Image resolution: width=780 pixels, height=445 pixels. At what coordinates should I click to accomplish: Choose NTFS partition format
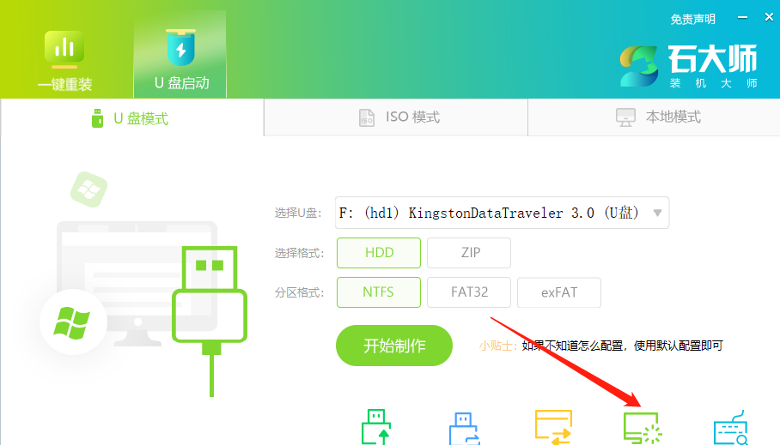pyautogui.click(x=379, y=292)
